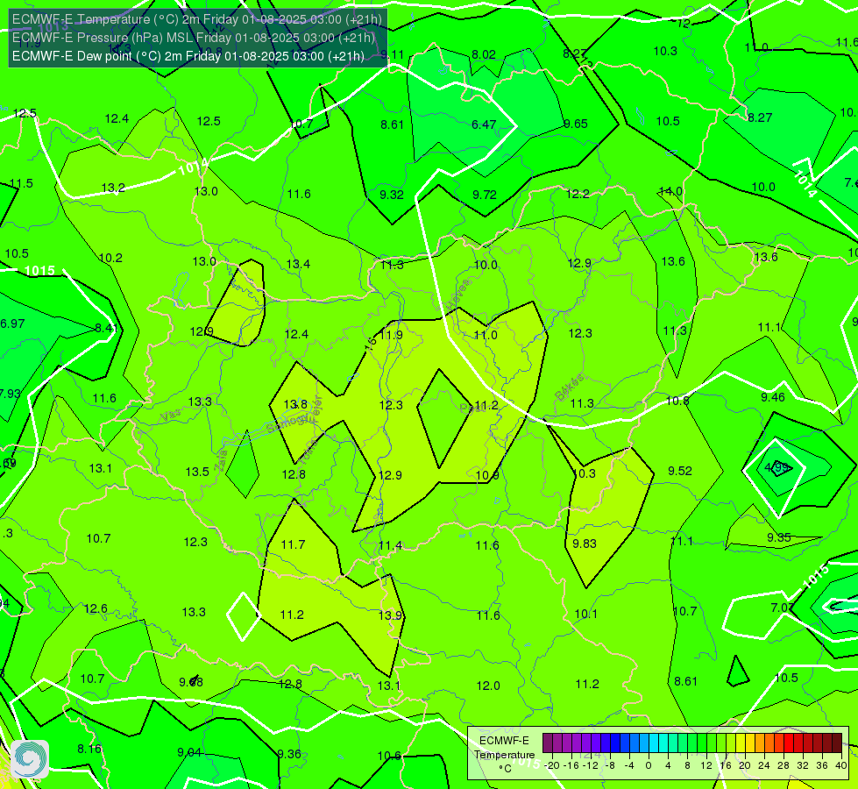Click the 11.0 temperature value

[x=486, y=335]
